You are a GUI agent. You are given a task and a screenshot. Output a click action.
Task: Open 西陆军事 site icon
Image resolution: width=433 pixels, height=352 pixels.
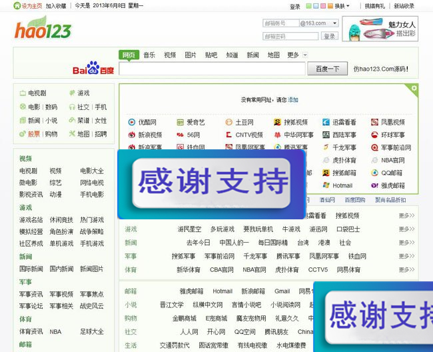326,135
